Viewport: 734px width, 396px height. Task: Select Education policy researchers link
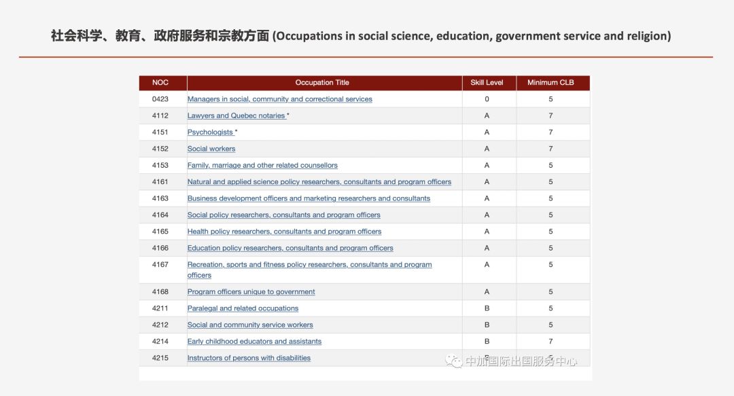pyautogui.click(x=290, y=249)
